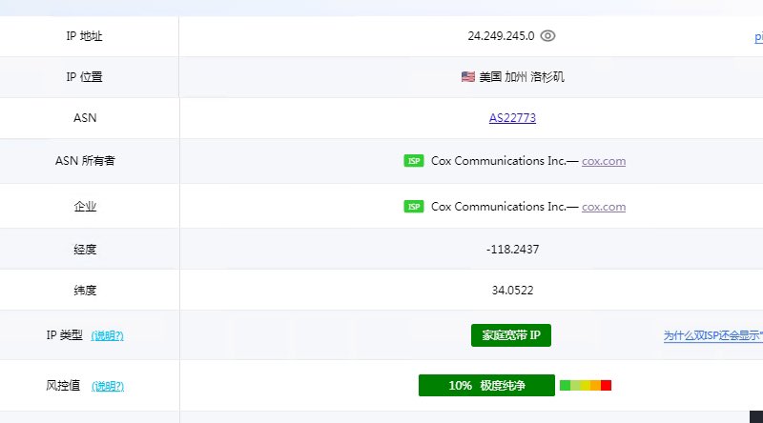Click the 为什么双ISP还会显示 link
763x423 pixels.
pos(712,335)
